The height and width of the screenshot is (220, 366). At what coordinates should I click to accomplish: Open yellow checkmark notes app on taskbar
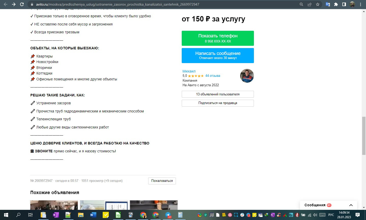tap(105, 215)
